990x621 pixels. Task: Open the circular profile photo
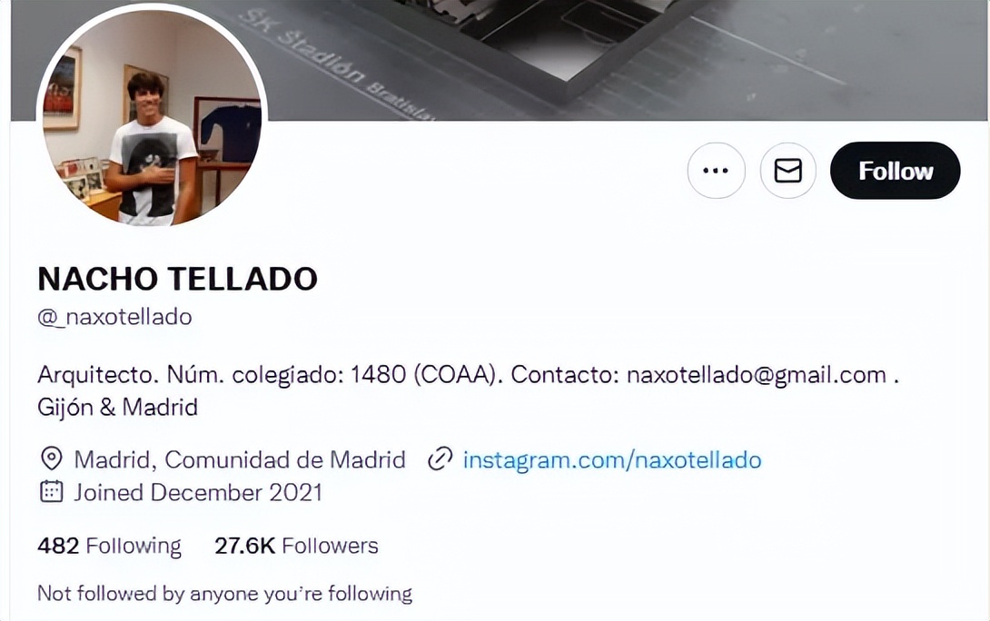[x=153, y=115]
